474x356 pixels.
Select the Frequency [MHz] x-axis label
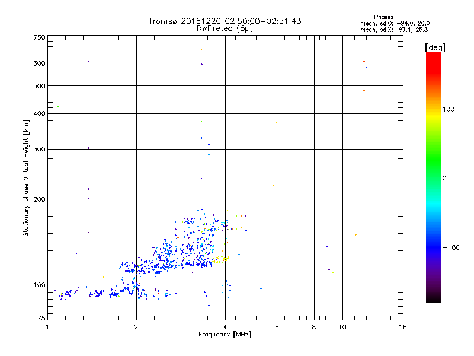[x=225, y=335]
